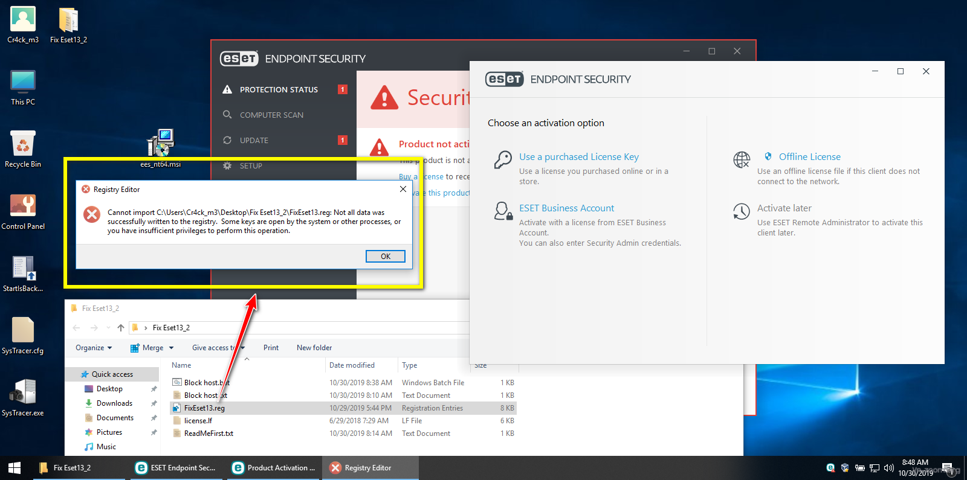Viewport: 967px width, 480px height.
Task: Expand the Merge dropdown arrow
Action: click(x=172, y=348)
